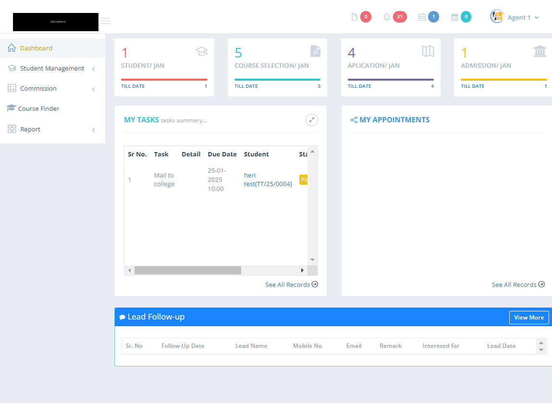Expand My Tasks panel to fullscreen
Screen dimensions: 552x403
click(x=312, y=120)
